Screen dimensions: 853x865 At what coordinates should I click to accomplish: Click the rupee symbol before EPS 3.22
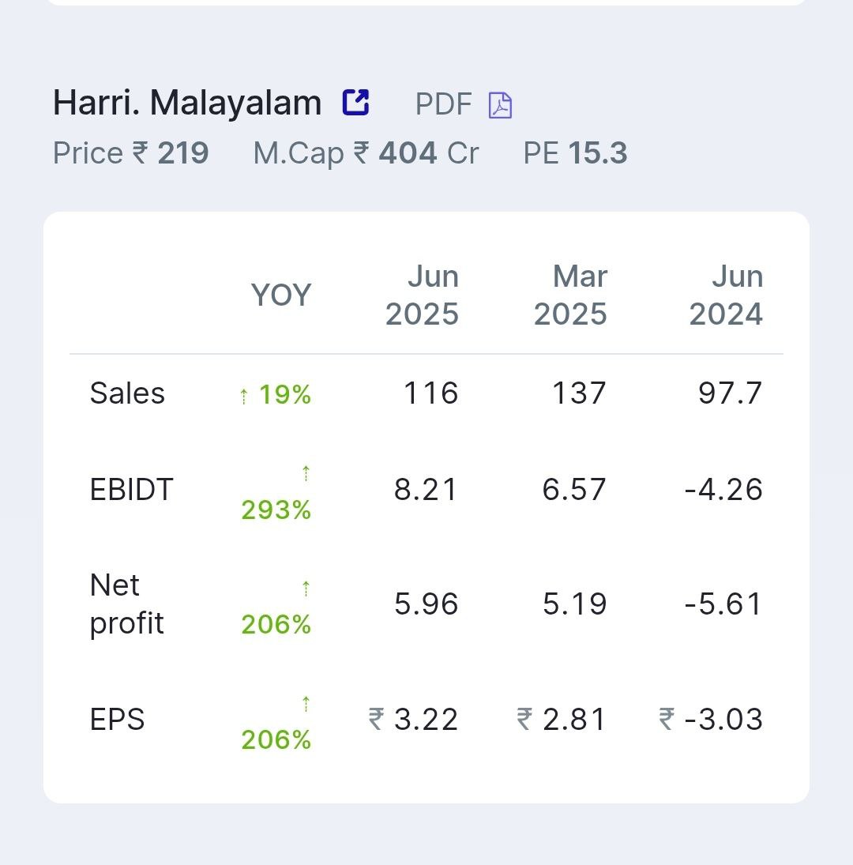pyautogui.click(x=376, y=720)
